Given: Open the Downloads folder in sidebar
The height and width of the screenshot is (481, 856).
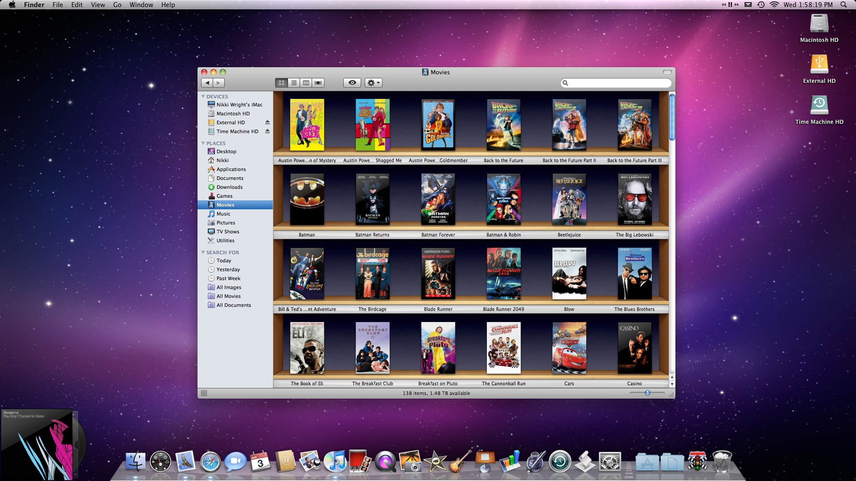Looking at the screenshot, I should (229, 187).
